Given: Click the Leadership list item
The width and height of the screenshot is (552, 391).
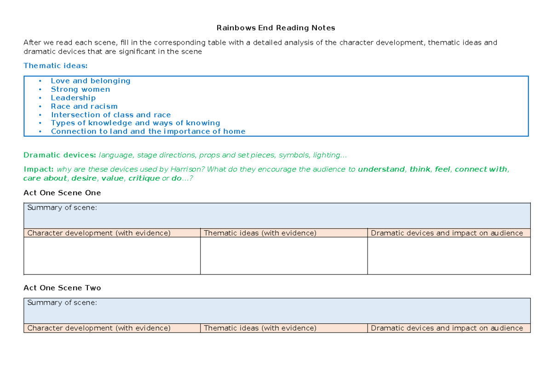Looking at the screenshot, I should pos(73,98).
